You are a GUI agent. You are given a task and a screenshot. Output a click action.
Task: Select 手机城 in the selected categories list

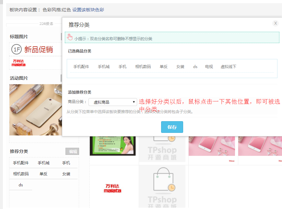coord(104,67)
